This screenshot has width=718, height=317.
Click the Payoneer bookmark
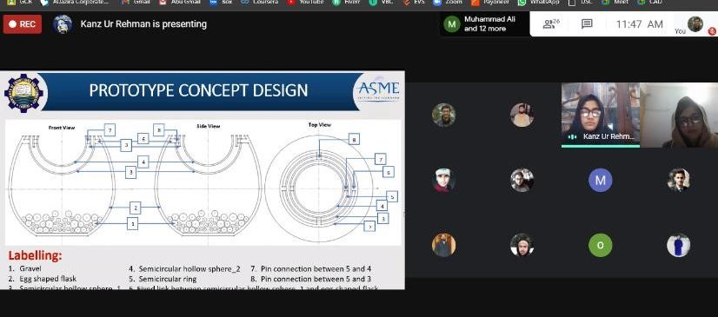pos(490,3)
